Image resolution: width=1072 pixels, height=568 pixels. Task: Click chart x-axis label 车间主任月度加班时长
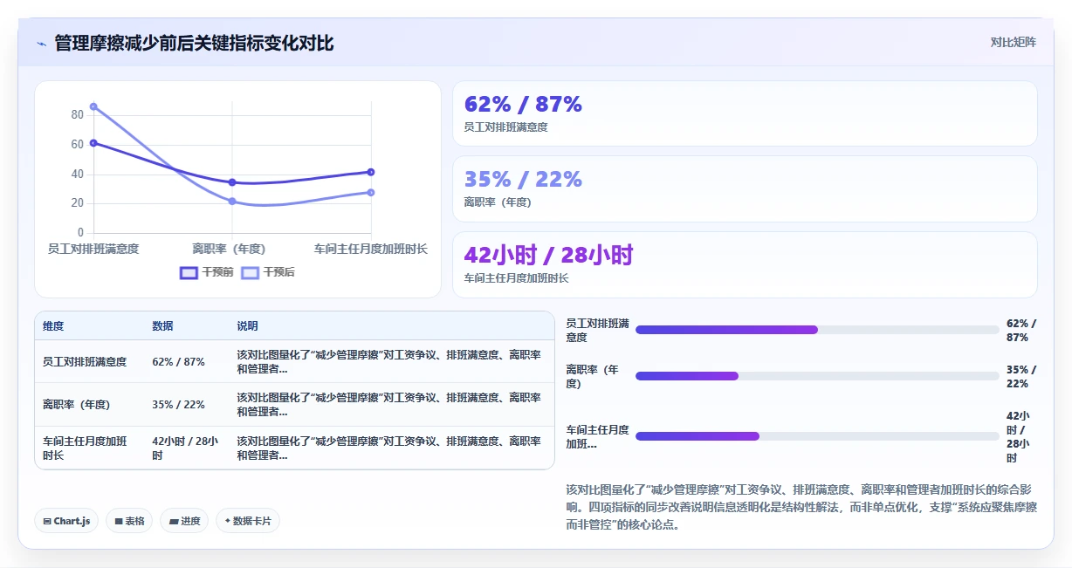(x=371, y=249)
